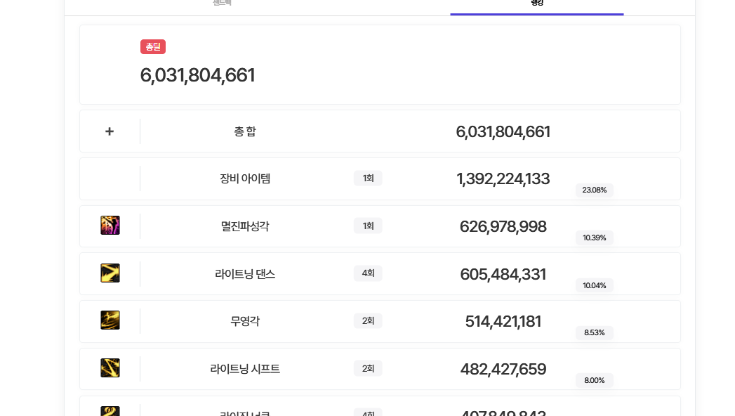Image resolution: width=735 pixels, height=416 pixels.
Task: Click the 2회 badge for 무영각
Action: 368,321
